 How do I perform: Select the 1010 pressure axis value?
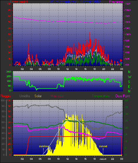click(x=127, y=22)
